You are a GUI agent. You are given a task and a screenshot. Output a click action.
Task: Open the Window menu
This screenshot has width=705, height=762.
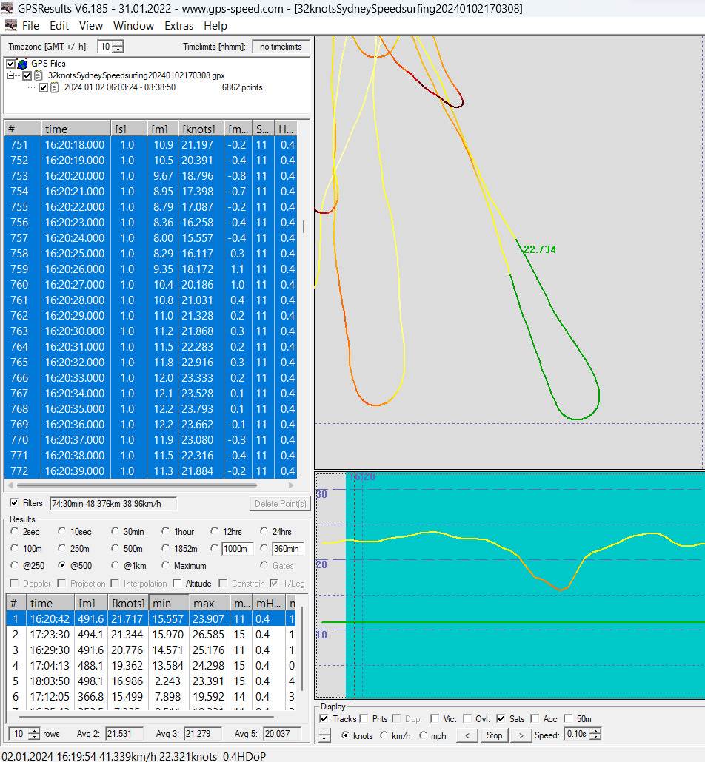coord(133,26)
